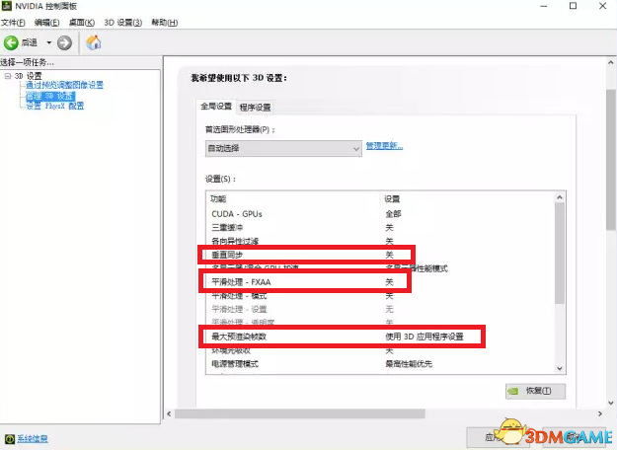Go to Home via house icon
This screenshot has height=450, width=617.
(94, 42)
